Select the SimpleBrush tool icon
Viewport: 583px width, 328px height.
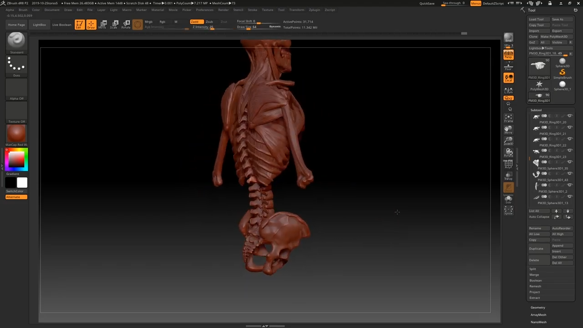click(x=562, y=74)
